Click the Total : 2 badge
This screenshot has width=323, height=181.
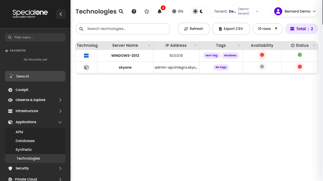[302, 29]
